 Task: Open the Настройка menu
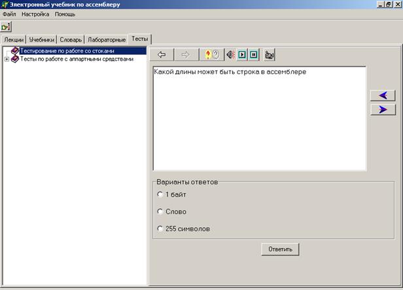click(35, 14)
